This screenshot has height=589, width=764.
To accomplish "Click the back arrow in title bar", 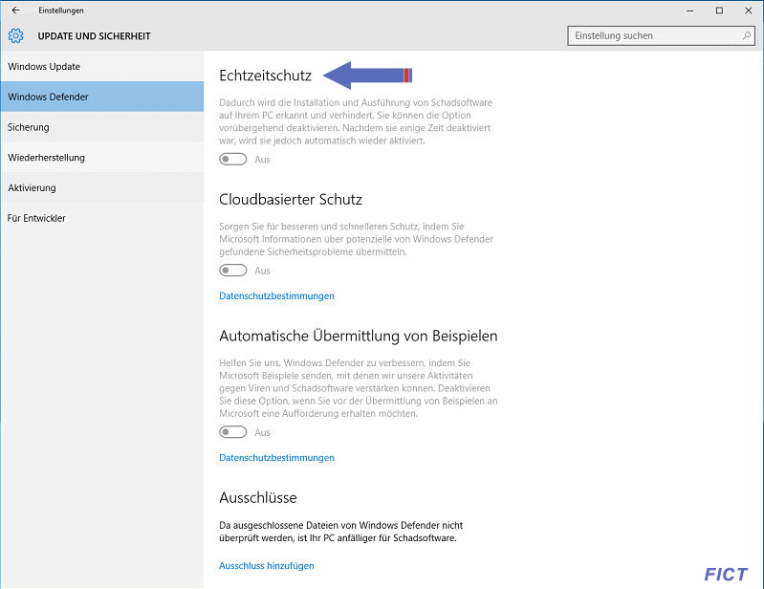I will [15, 11].
